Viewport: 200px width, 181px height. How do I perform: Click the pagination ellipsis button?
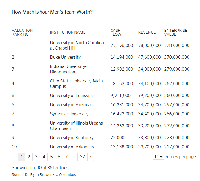(74, 157)
